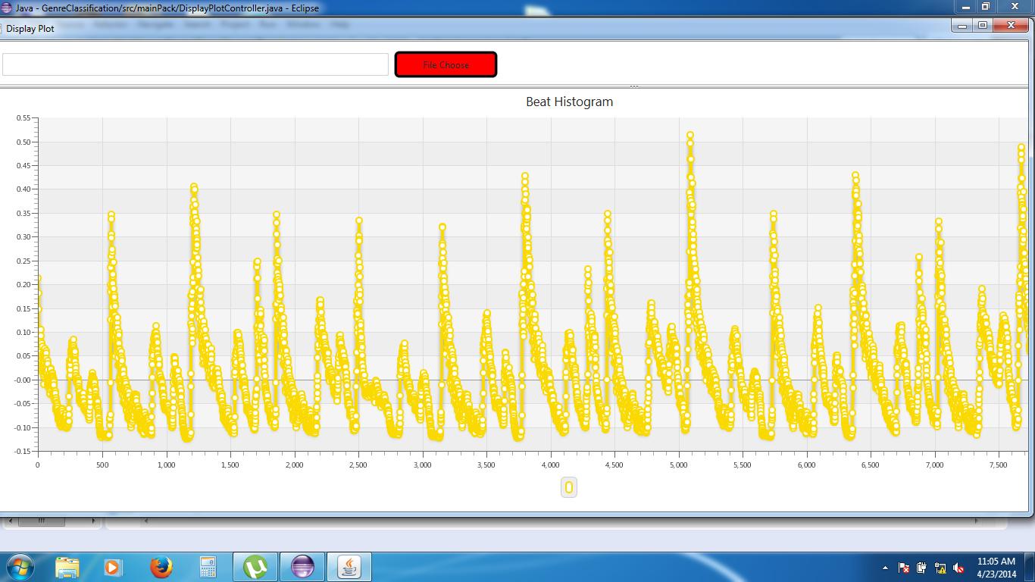The width and height of the screenshot is (1035, 582).
Task: Minimize the Display Plot window
Action: 962,26
